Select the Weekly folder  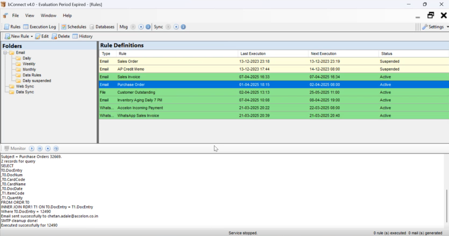point(29,64)
